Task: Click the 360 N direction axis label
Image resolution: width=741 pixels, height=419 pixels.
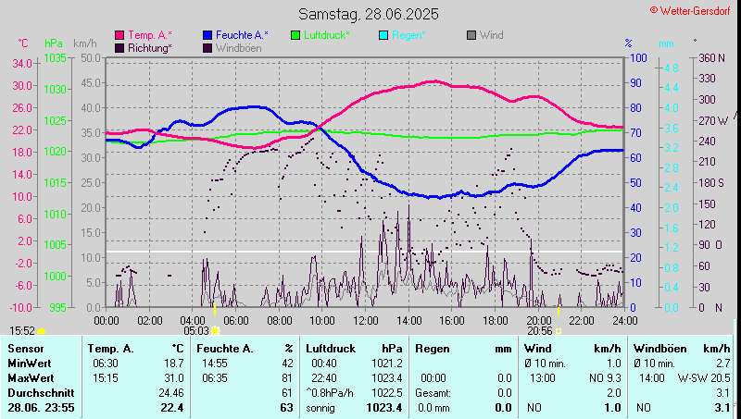Action: tap(711, 58)
